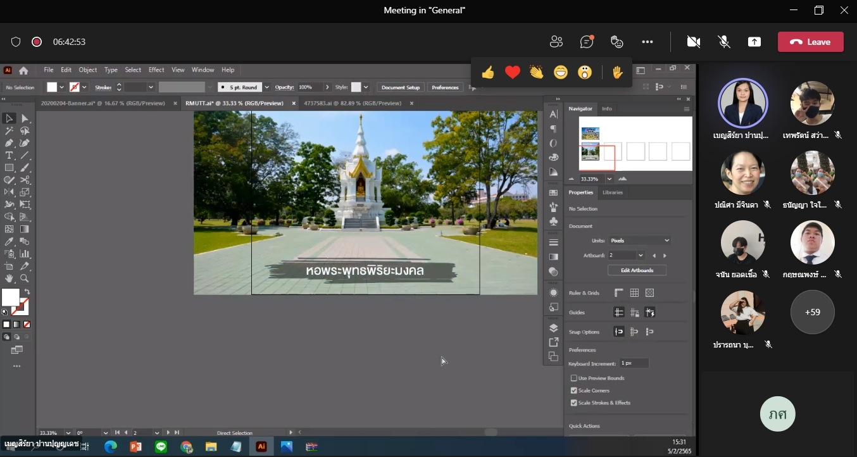Toggle show rulers button
Screen dimensions: 857x457
click(x=619, y=292)
